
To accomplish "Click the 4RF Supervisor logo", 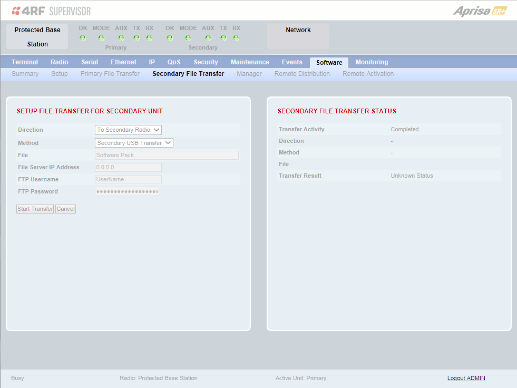I will [51, 11].
